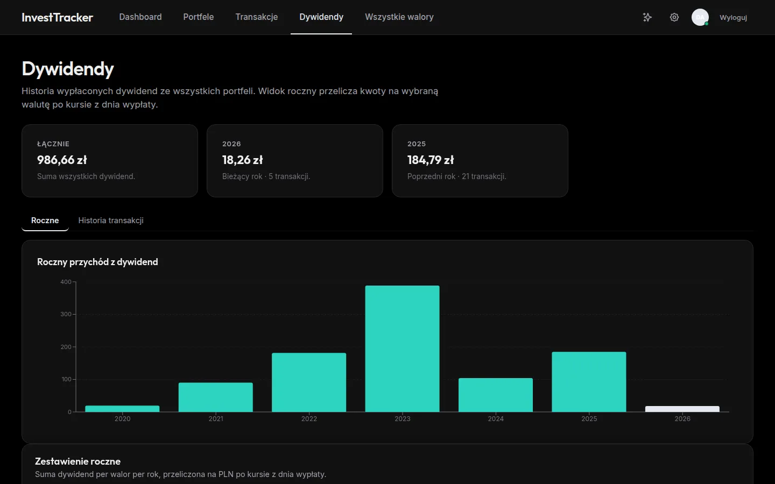The image size is (775, 484).
Task: Click the 2025 previous year summary card
Action: [x=480, y=161]
